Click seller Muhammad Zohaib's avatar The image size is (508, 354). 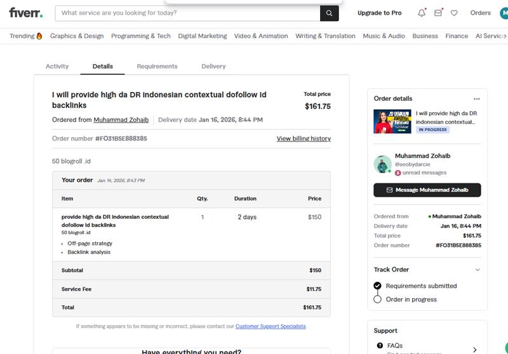(382, 164)
